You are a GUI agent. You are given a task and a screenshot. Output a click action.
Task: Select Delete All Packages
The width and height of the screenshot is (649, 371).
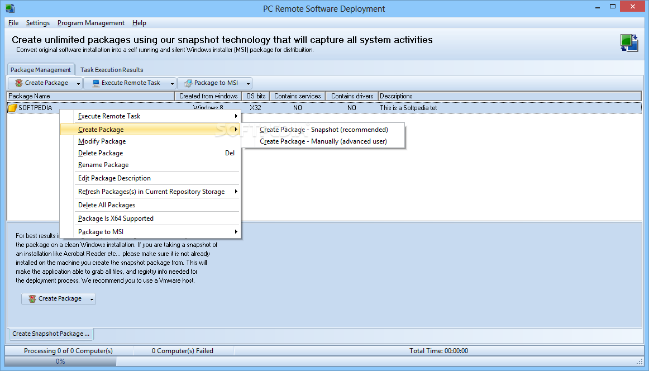click(151, 205)
